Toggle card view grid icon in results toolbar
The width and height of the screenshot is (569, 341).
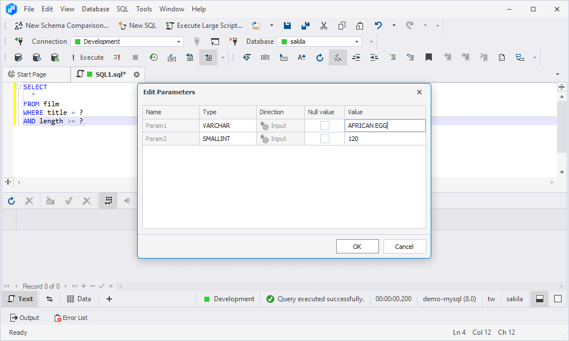pos(108,201)
